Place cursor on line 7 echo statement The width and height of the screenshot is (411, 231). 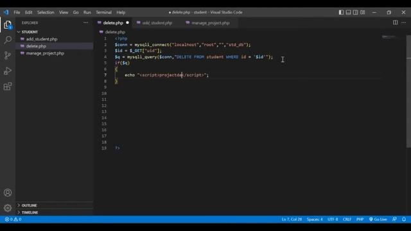(166, 75)
